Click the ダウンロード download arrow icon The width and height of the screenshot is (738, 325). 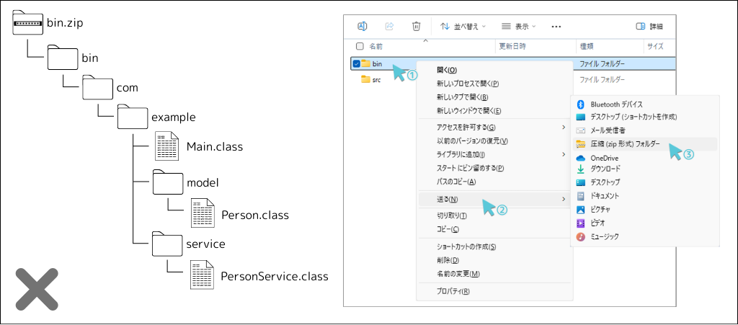pos(581,170)
